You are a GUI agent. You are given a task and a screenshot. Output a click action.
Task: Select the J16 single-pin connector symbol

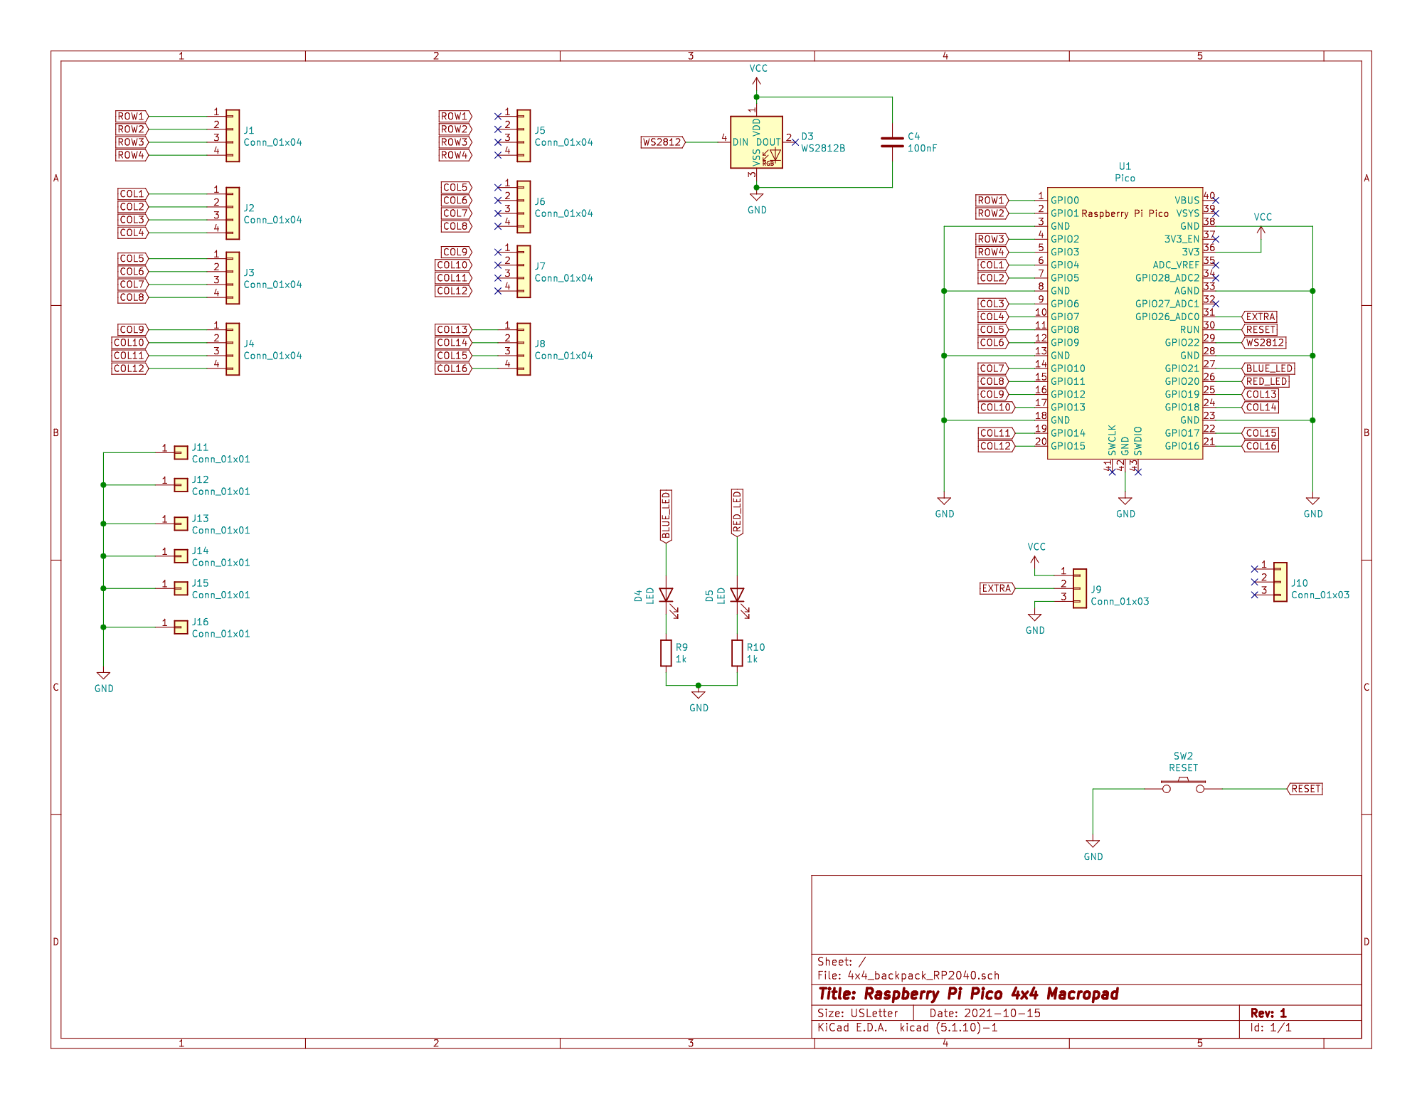tap(181, 627)
